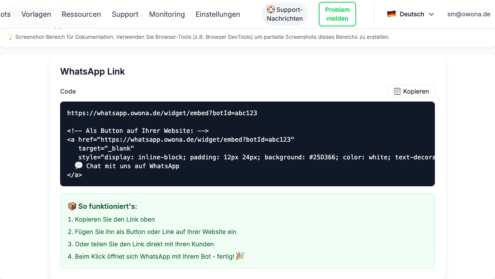Click the WhatsApp Link heading
Image resolution: width=495 pixels, height=279 pixels.
click(93, 72)
